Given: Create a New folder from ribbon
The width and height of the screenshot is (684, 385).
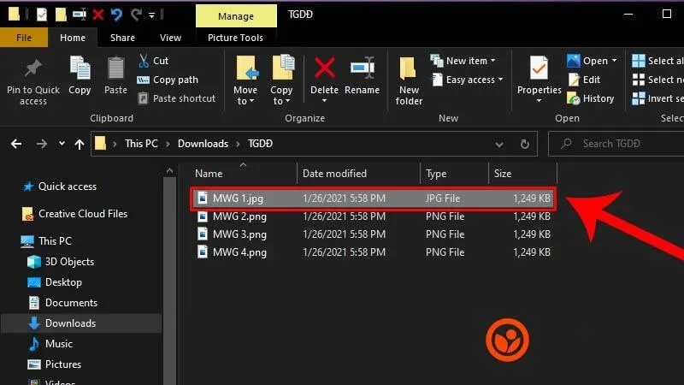Looking at the screenshot, I should tap(409, 81).
